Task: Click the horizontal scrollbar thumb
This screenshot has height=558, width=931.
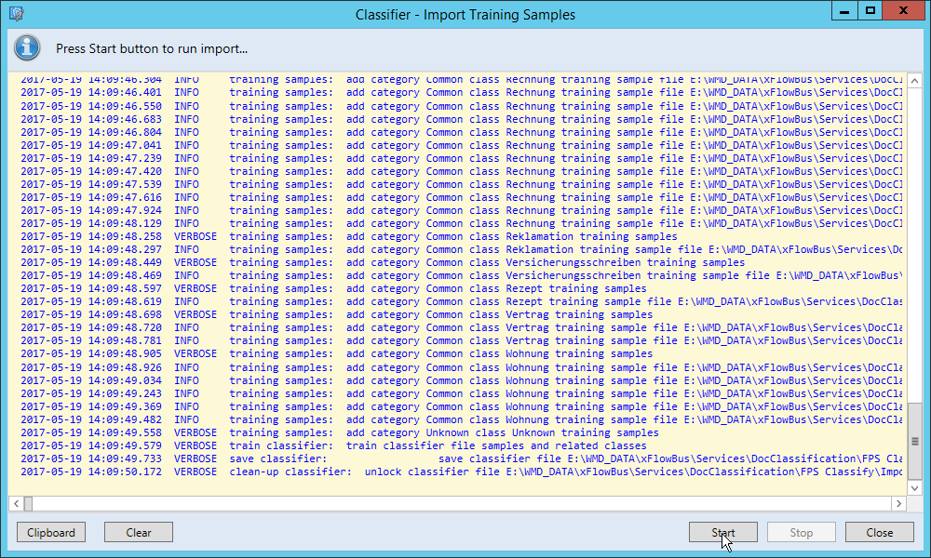Action: tap(28, 503)
